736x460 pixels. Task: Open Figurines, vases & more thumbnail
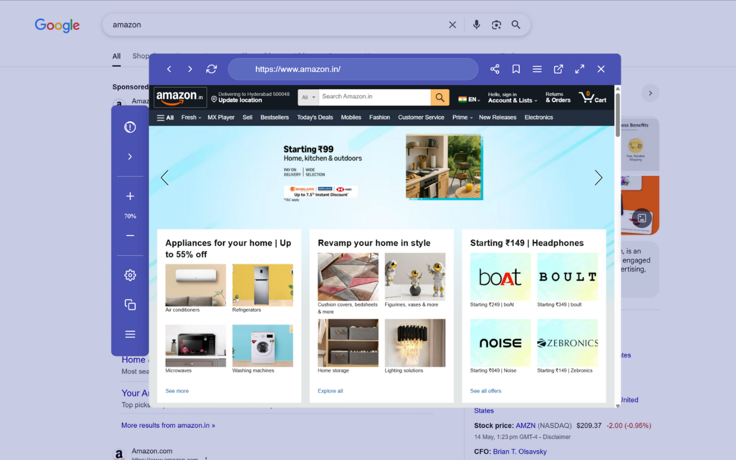pyautogui.click(x=415, y=277)
